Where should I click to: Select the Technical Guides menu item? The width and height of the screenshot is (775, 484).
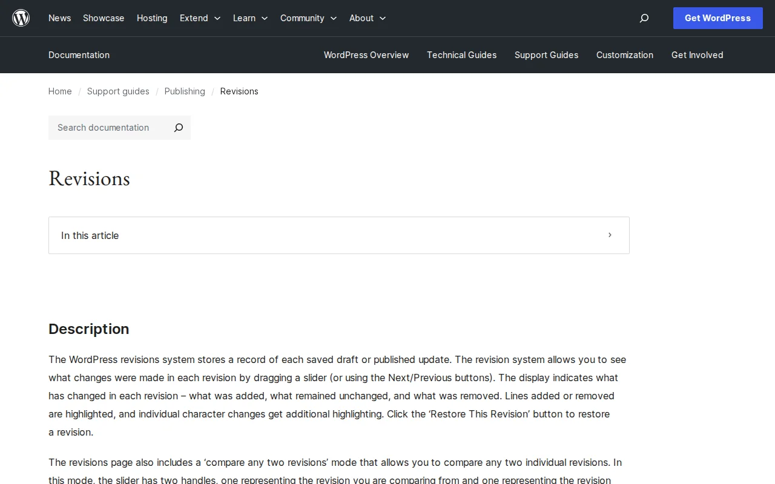point(461,55)
